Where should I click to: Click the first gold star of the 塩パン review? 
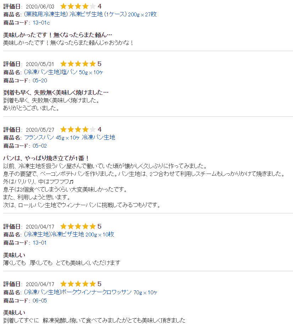[x=63, y=64]
